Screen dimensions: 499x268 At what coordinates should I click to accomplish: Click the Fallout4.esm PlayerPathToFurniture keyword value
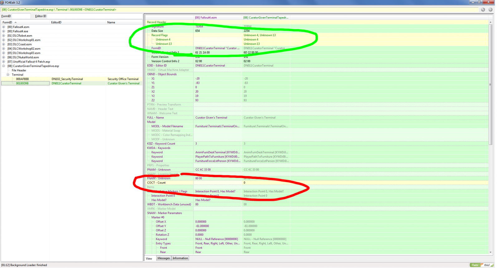[217, 157]
